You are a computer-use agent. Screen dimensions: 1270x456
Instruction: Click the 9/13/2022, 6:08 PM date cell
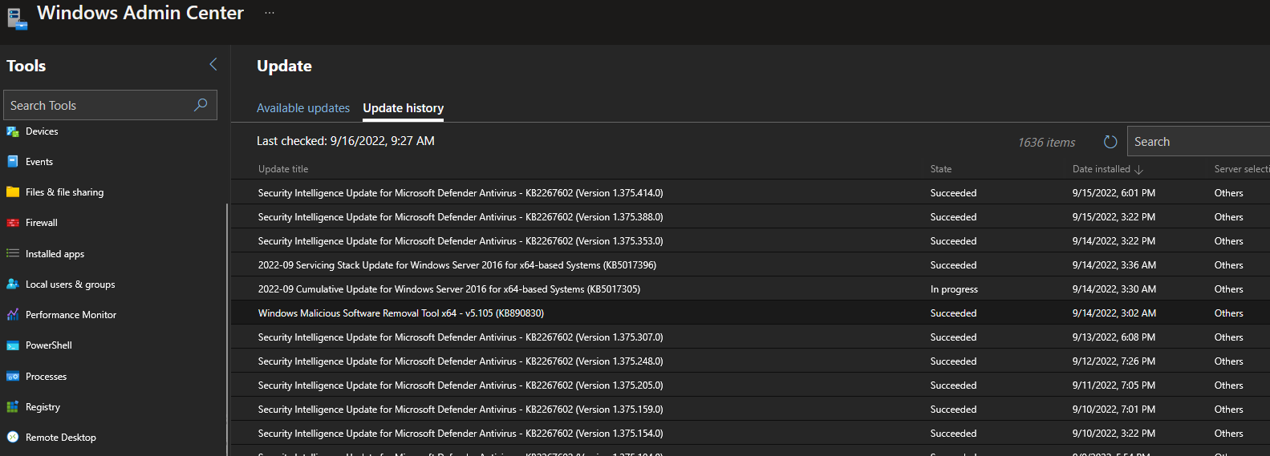[1114, 337]
